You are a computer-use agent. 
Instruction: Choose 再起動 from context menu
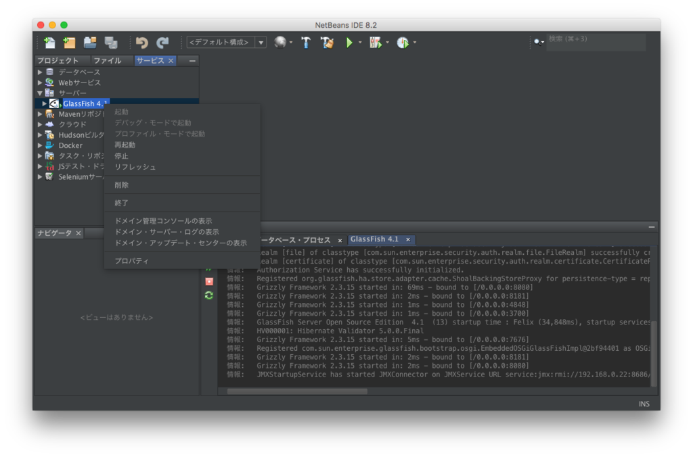click(x=182, y=145)
